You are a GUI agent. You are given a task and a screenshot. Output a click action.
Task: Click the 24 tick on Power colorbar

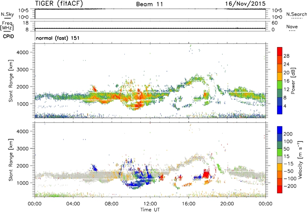pos(286,64)
